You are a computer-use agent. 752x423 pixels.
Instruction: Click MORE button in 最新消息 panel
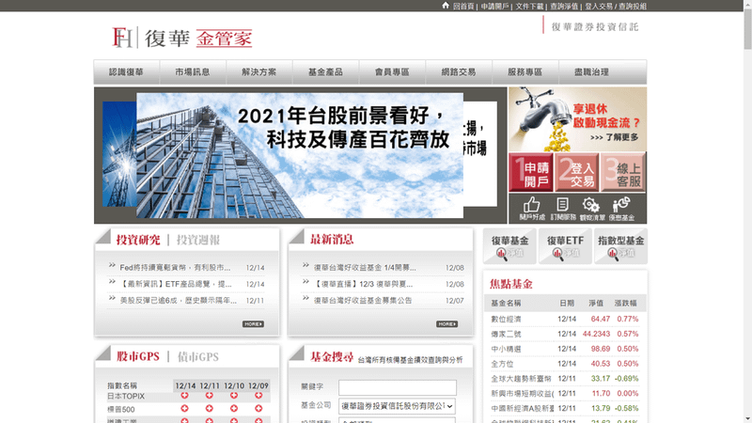pos(447,324)
